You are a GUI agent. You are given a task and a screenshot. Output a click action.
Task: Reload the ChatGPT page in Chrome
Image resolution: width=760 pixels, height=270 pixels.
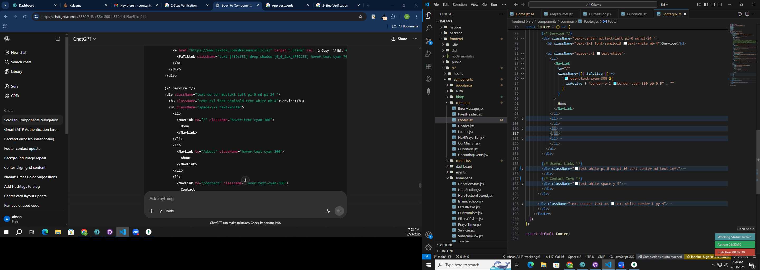pos(25,17)
